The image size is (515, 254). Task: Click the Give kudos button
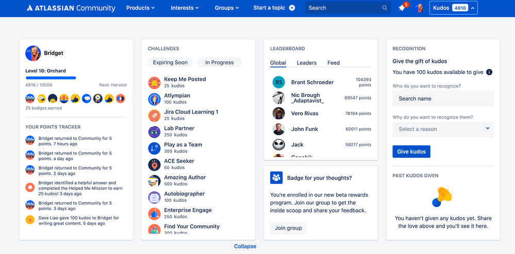click(x=411, y=151)
